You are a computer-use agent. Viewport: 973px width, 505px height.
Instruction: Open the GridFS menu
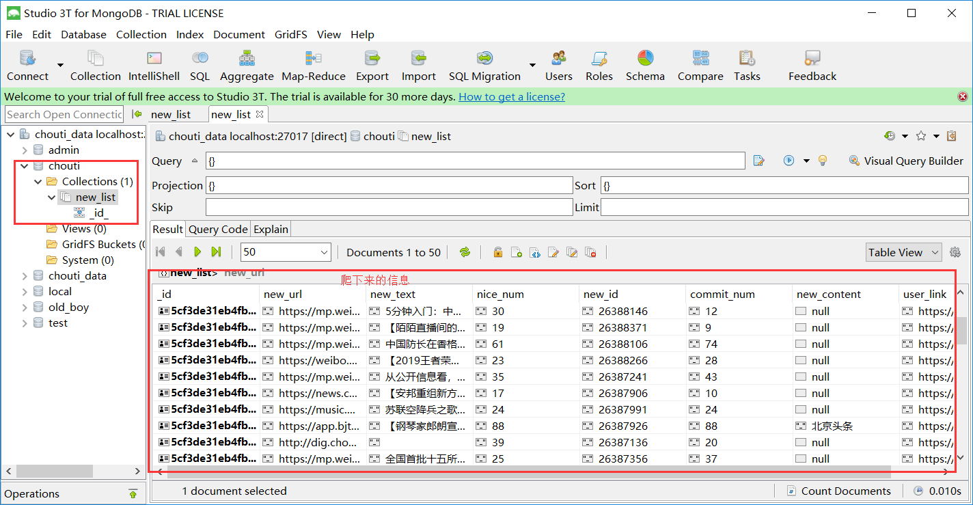(291, 34)
